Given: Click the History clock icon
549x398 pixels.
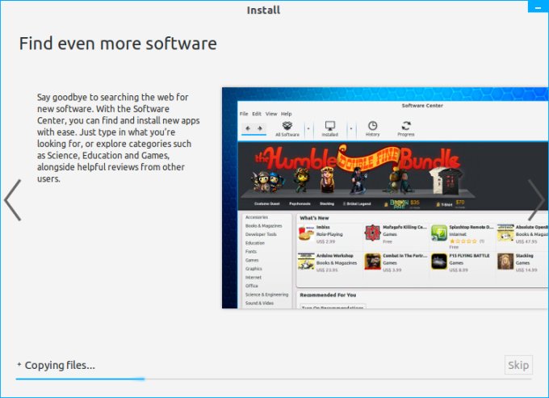Looking at the screenshot, I should click(x=372, y=126).
